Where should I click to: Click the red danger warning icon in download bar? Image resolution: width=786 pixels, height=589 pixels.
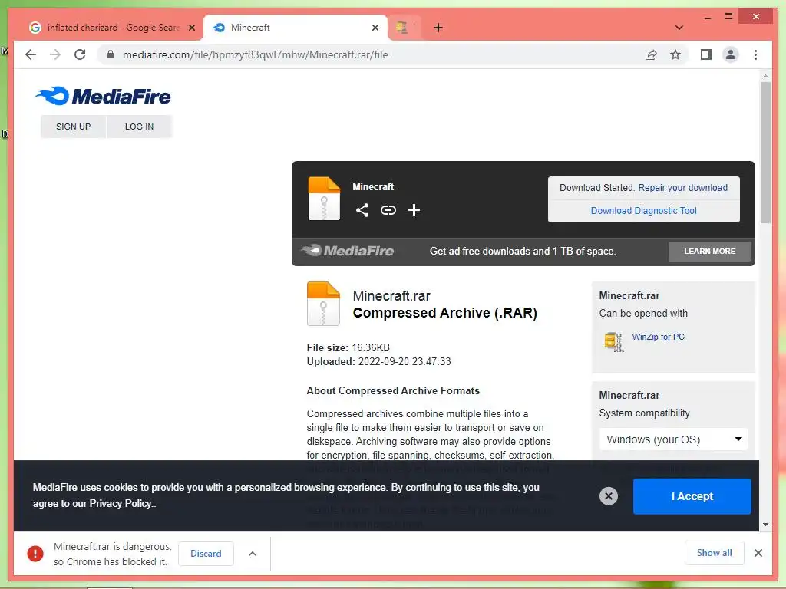click(x=35, y=554)
